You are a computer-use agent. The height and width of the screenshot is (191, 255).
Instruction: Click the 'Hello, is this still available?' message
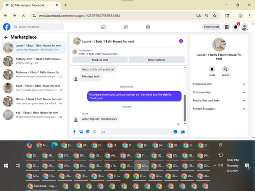tap(98, 69)
